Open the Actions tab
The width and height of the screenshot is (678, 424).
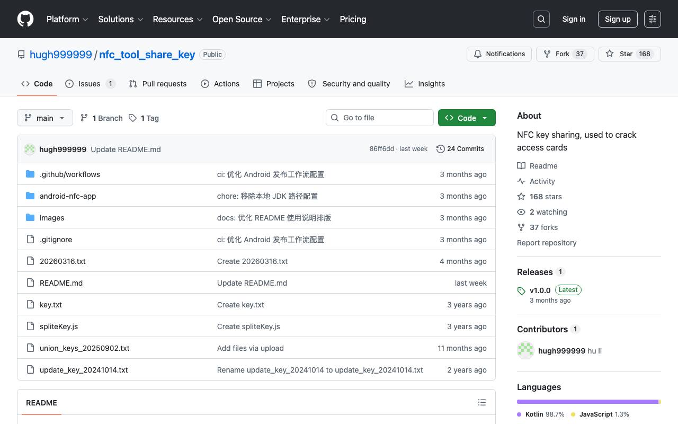pyautogui.click(x=220, y=84)
